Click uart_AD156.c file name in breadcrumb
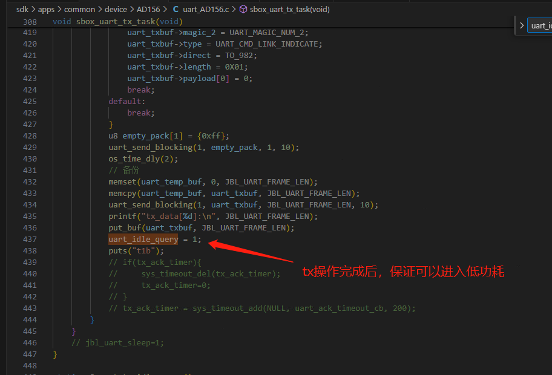This screenshot has height=375, width=552. point(206,9)
